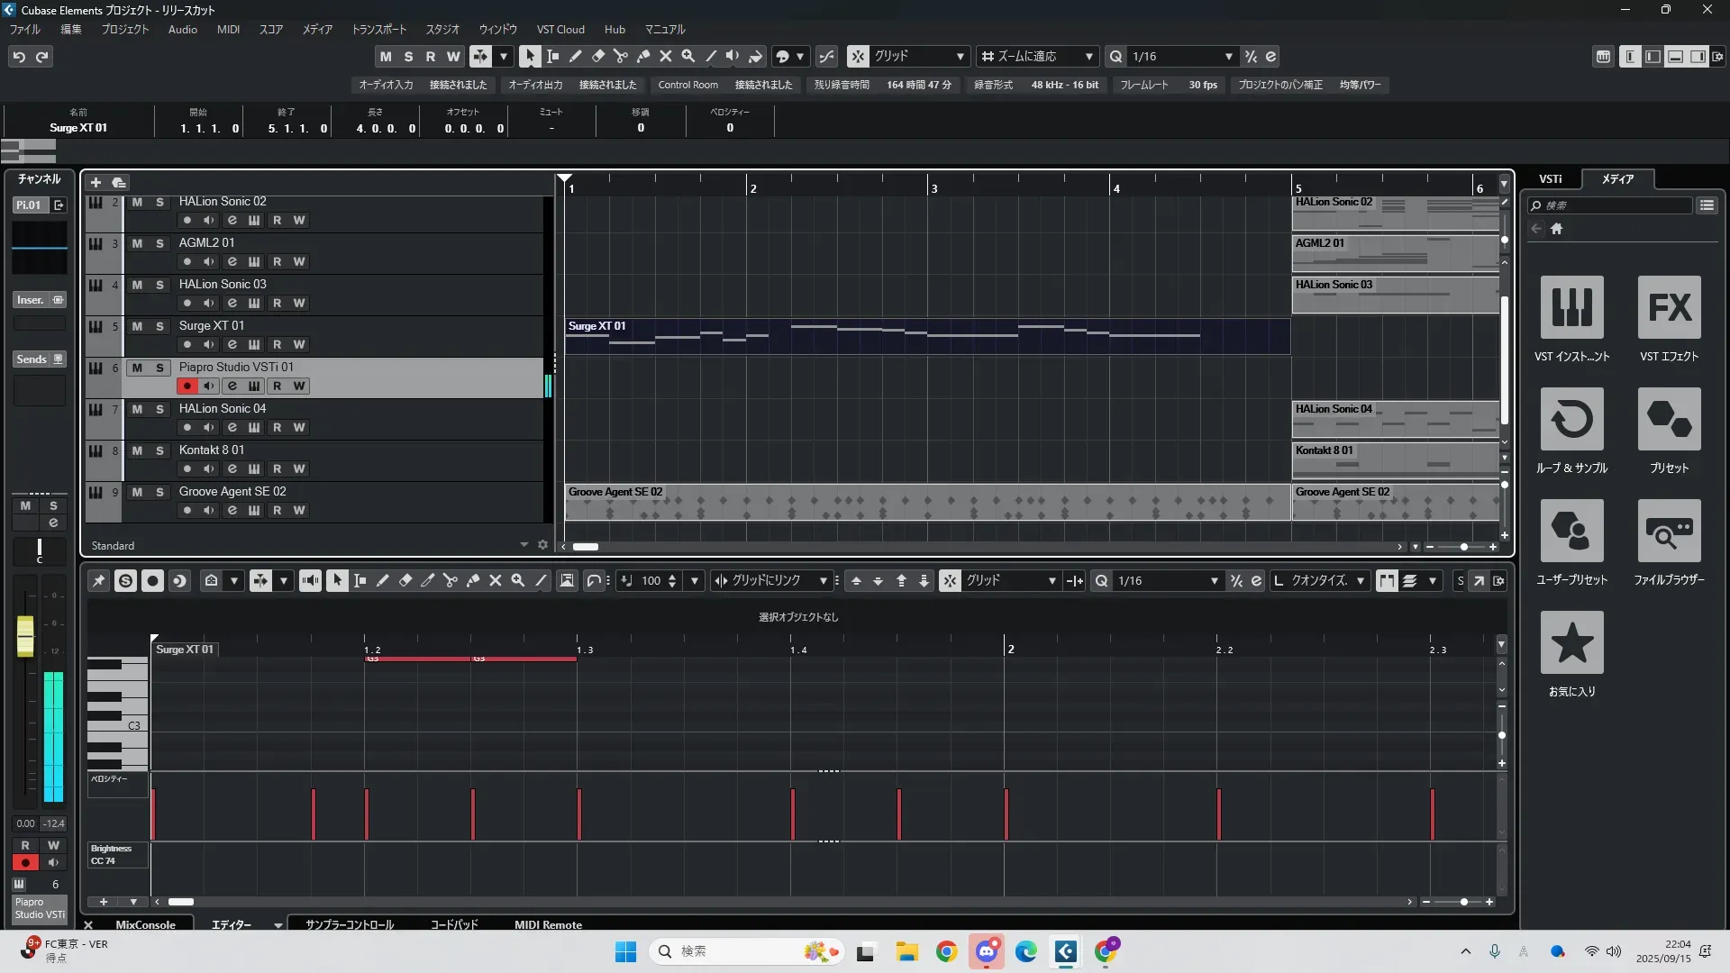
Task: Solo the Kontakt 8 01 track
Action: (x=159, y=450)
